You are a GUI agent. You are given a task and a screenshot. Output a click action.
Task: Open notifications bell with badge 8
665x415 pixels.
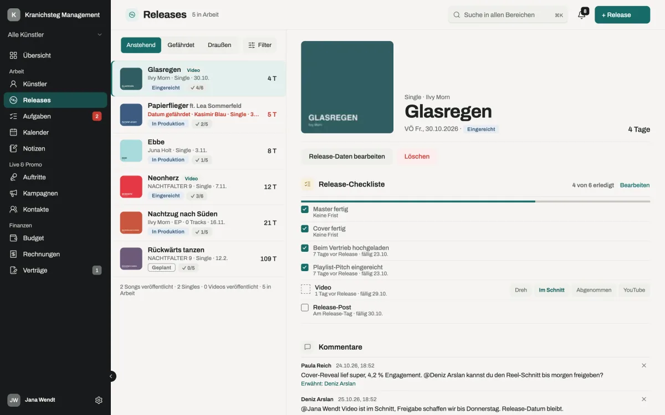click(x=582, y=15)
